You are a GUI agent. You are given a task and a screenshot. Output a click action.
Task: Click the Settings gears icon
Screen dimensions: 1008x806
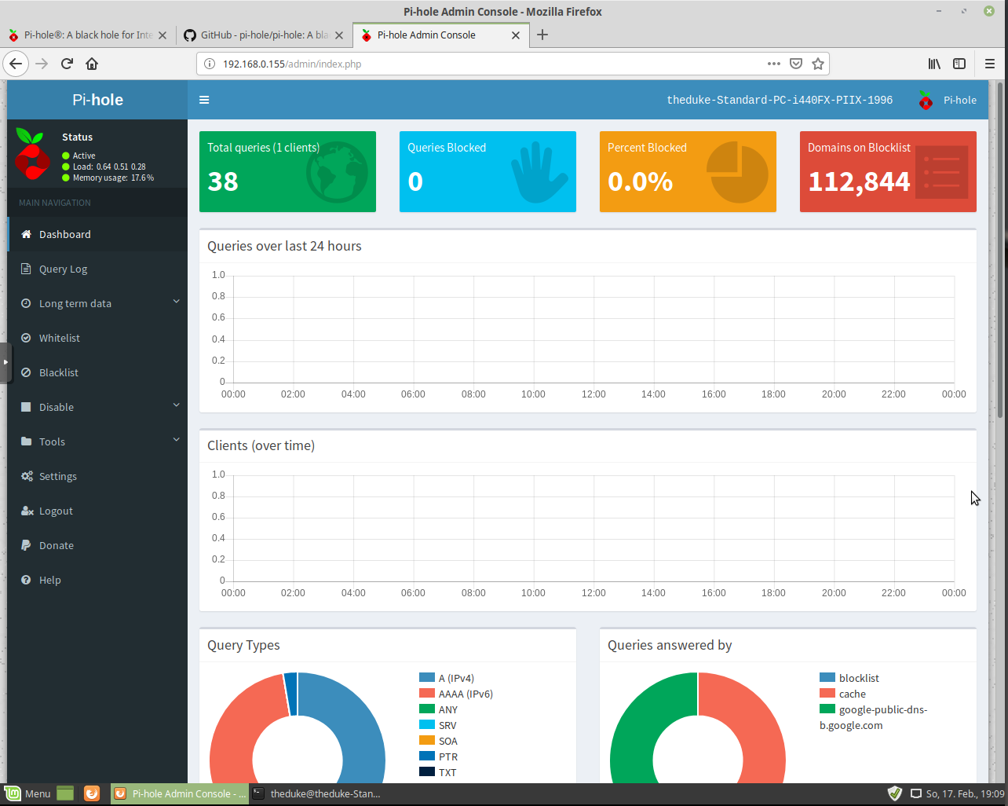[27, 476]
